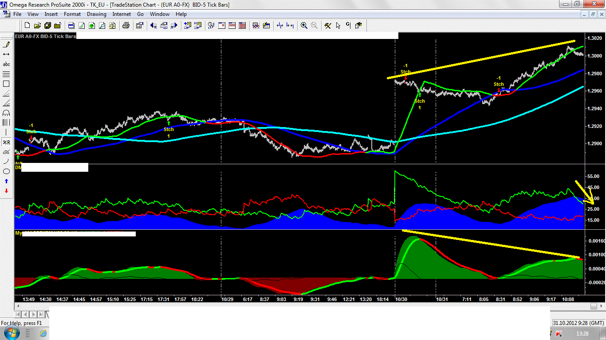Viewport: 606px width, 340px height.
Task: Activate the %R percent retracement tool
Action: [x=6, y=142]
